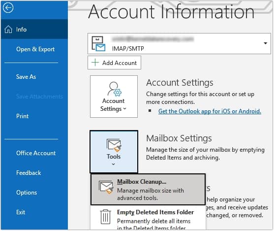274x231 pixels.
Task: Expand the account selector dropdown arrow
Action: click(x=265, y=43)
